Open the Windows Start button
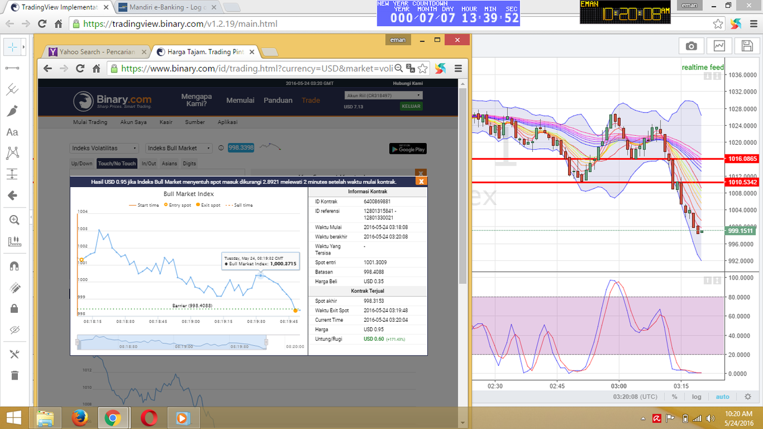 13,418
